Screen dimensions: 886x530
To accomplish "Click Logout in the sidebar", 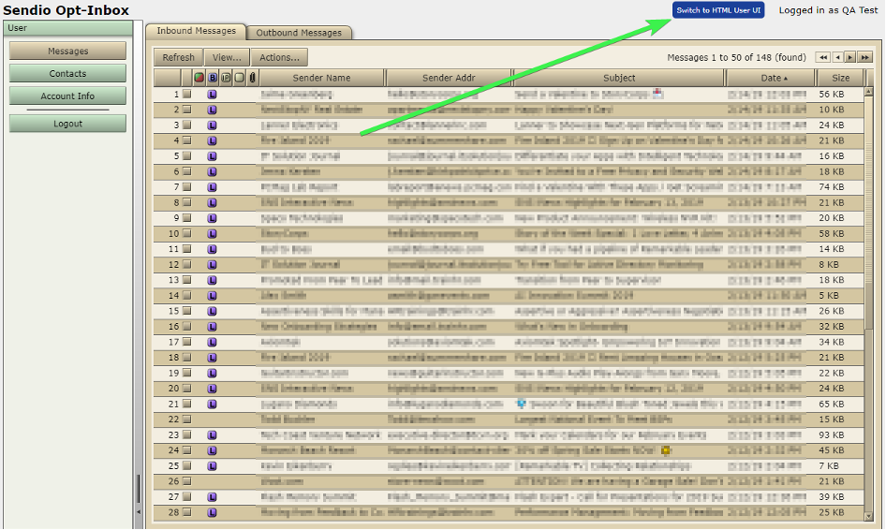I will [67, 124].
